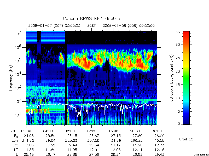Click the color bar value 5
209x156 pixels.
tap(179, 111)
